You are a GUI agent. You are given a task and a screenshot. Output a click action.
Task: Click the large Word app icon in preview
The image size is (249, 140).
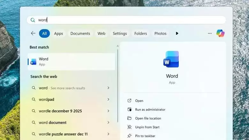171,59
